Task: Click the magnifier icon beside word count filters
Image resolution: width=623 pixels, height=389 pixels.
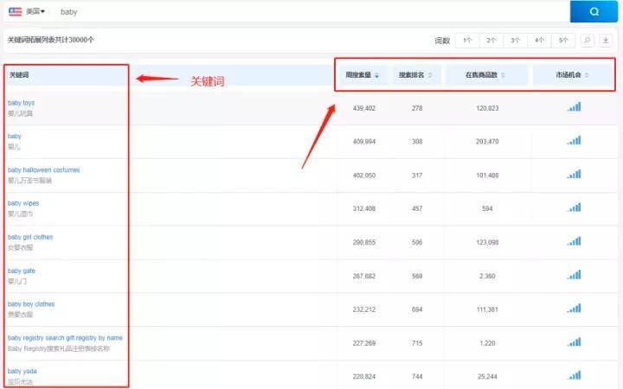Action: (588, 40)
